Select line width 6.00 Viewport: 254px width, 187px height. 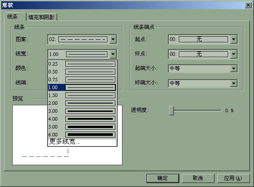coord(82,135)
